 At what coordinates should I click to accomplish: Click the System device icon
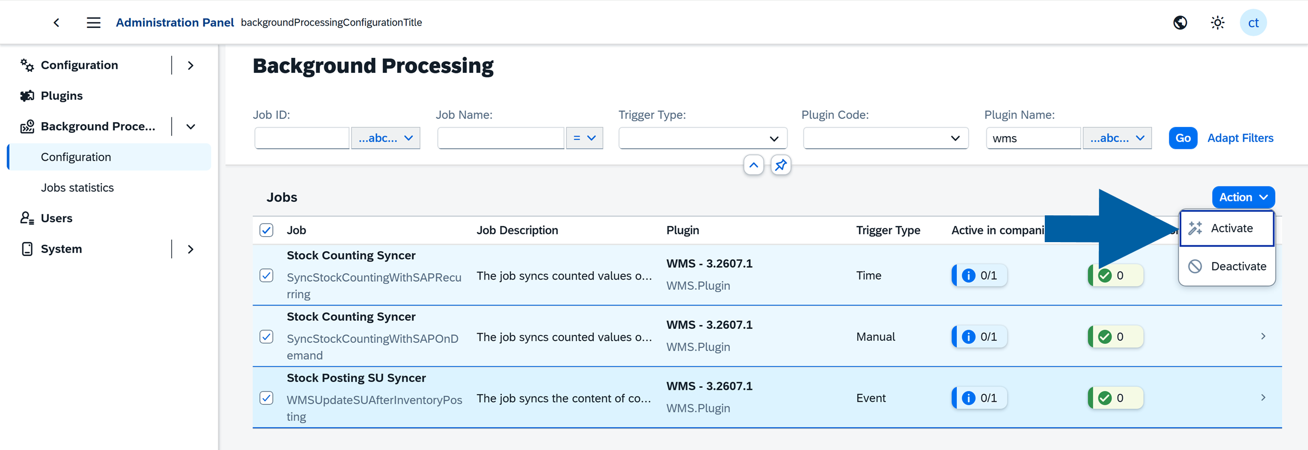(27, 249)
